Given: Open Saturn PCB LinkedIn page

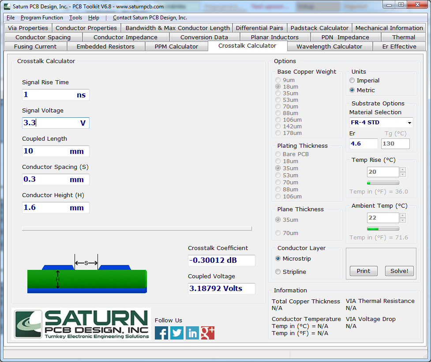Looking at the screenshot, I should point(192,333).
